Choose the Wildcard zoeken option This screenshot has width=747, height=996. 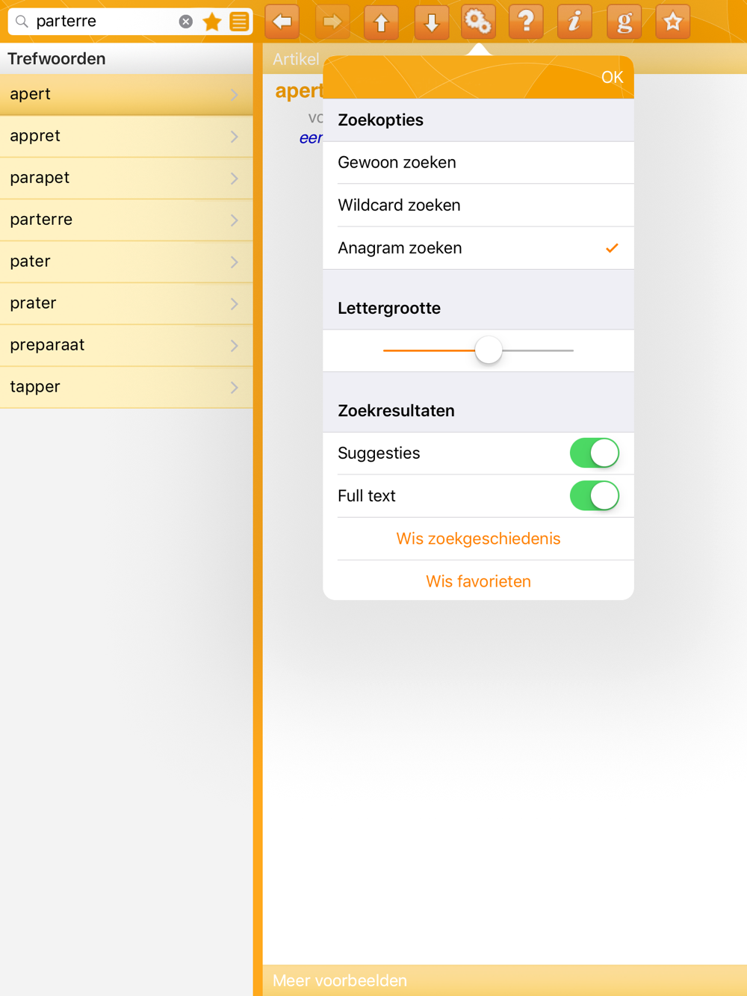478,205
